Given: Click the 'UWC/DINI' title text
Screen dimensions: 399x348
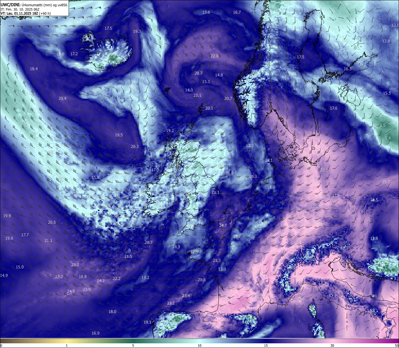Looking at the screenshot, I should (x=11, y=5).
